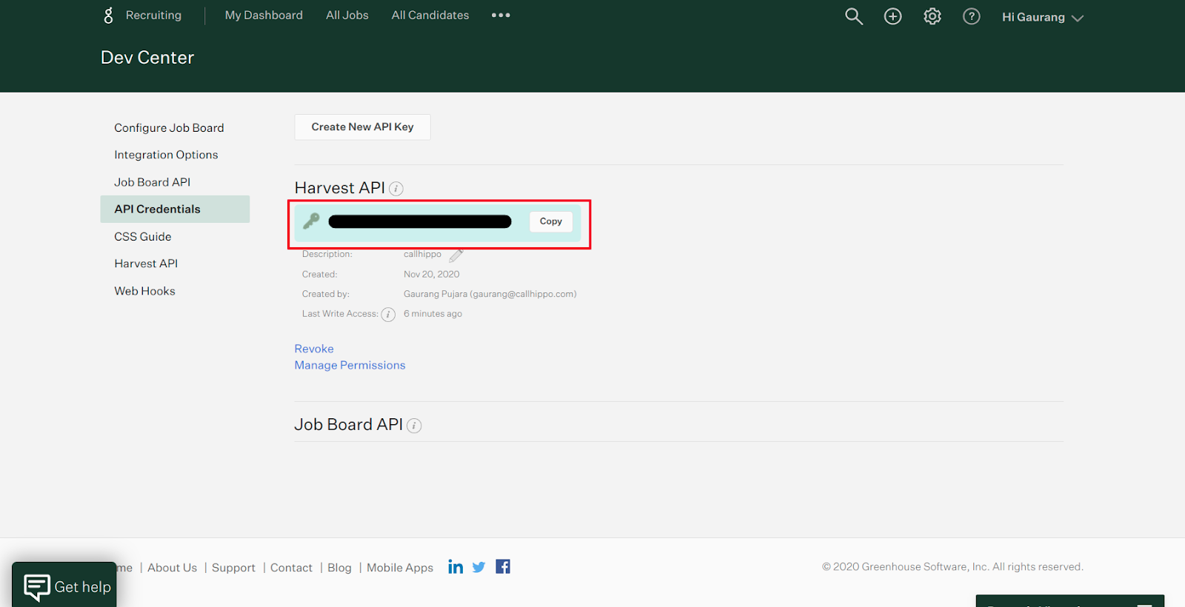Open All Jobs in navigation

click(347, 15)
